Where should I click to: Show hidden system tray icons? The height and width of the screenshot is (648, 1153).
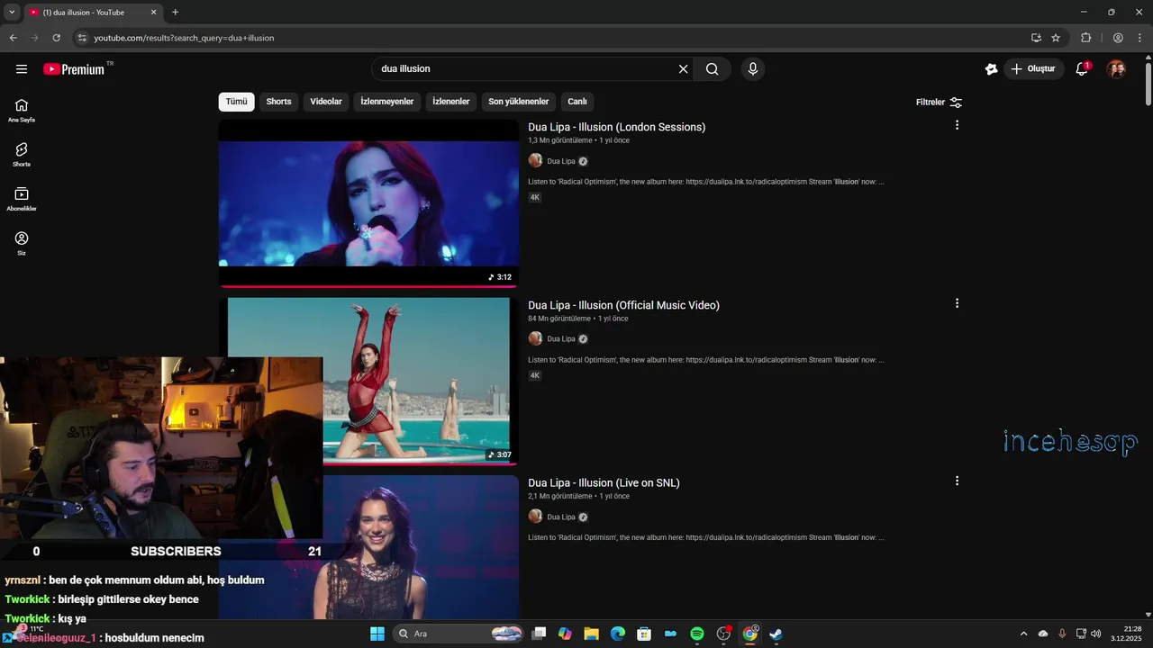coord(1023,634)
